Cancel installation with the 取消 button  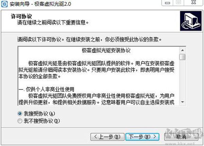181,137
